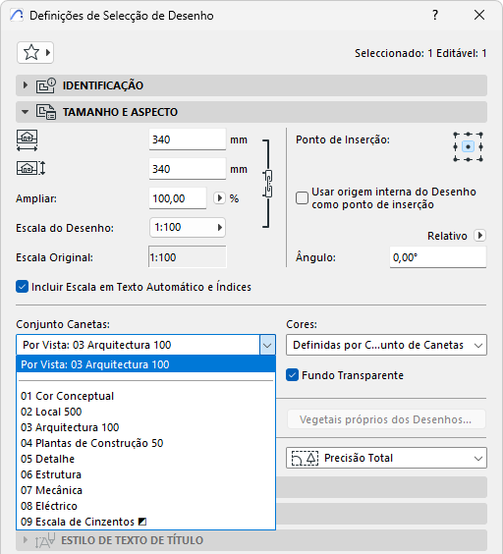Click the Escala Original 1:100 field
Screen dimensions: 503x554
pyautogui.click(x=188, y=257)
